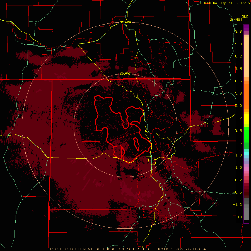Click the 9.8 scale value
This screenshot has width=251, height=251.
click(238, 32)
